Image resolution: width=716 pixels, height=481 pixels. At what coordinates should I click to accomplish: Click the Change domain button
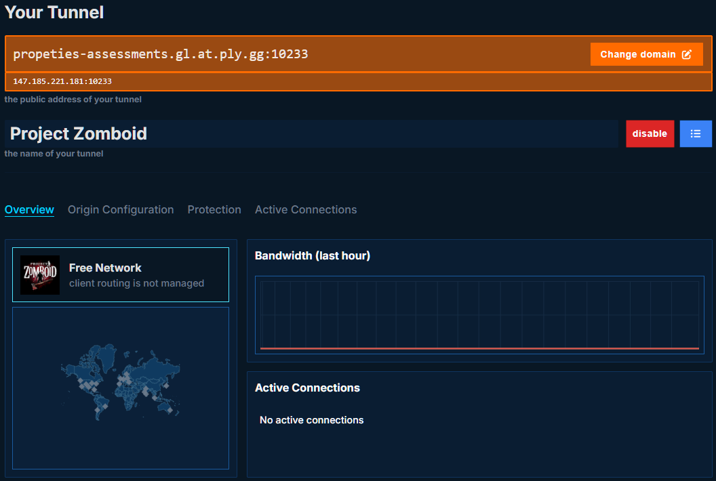pyautogui.click(x=646, y=54)
